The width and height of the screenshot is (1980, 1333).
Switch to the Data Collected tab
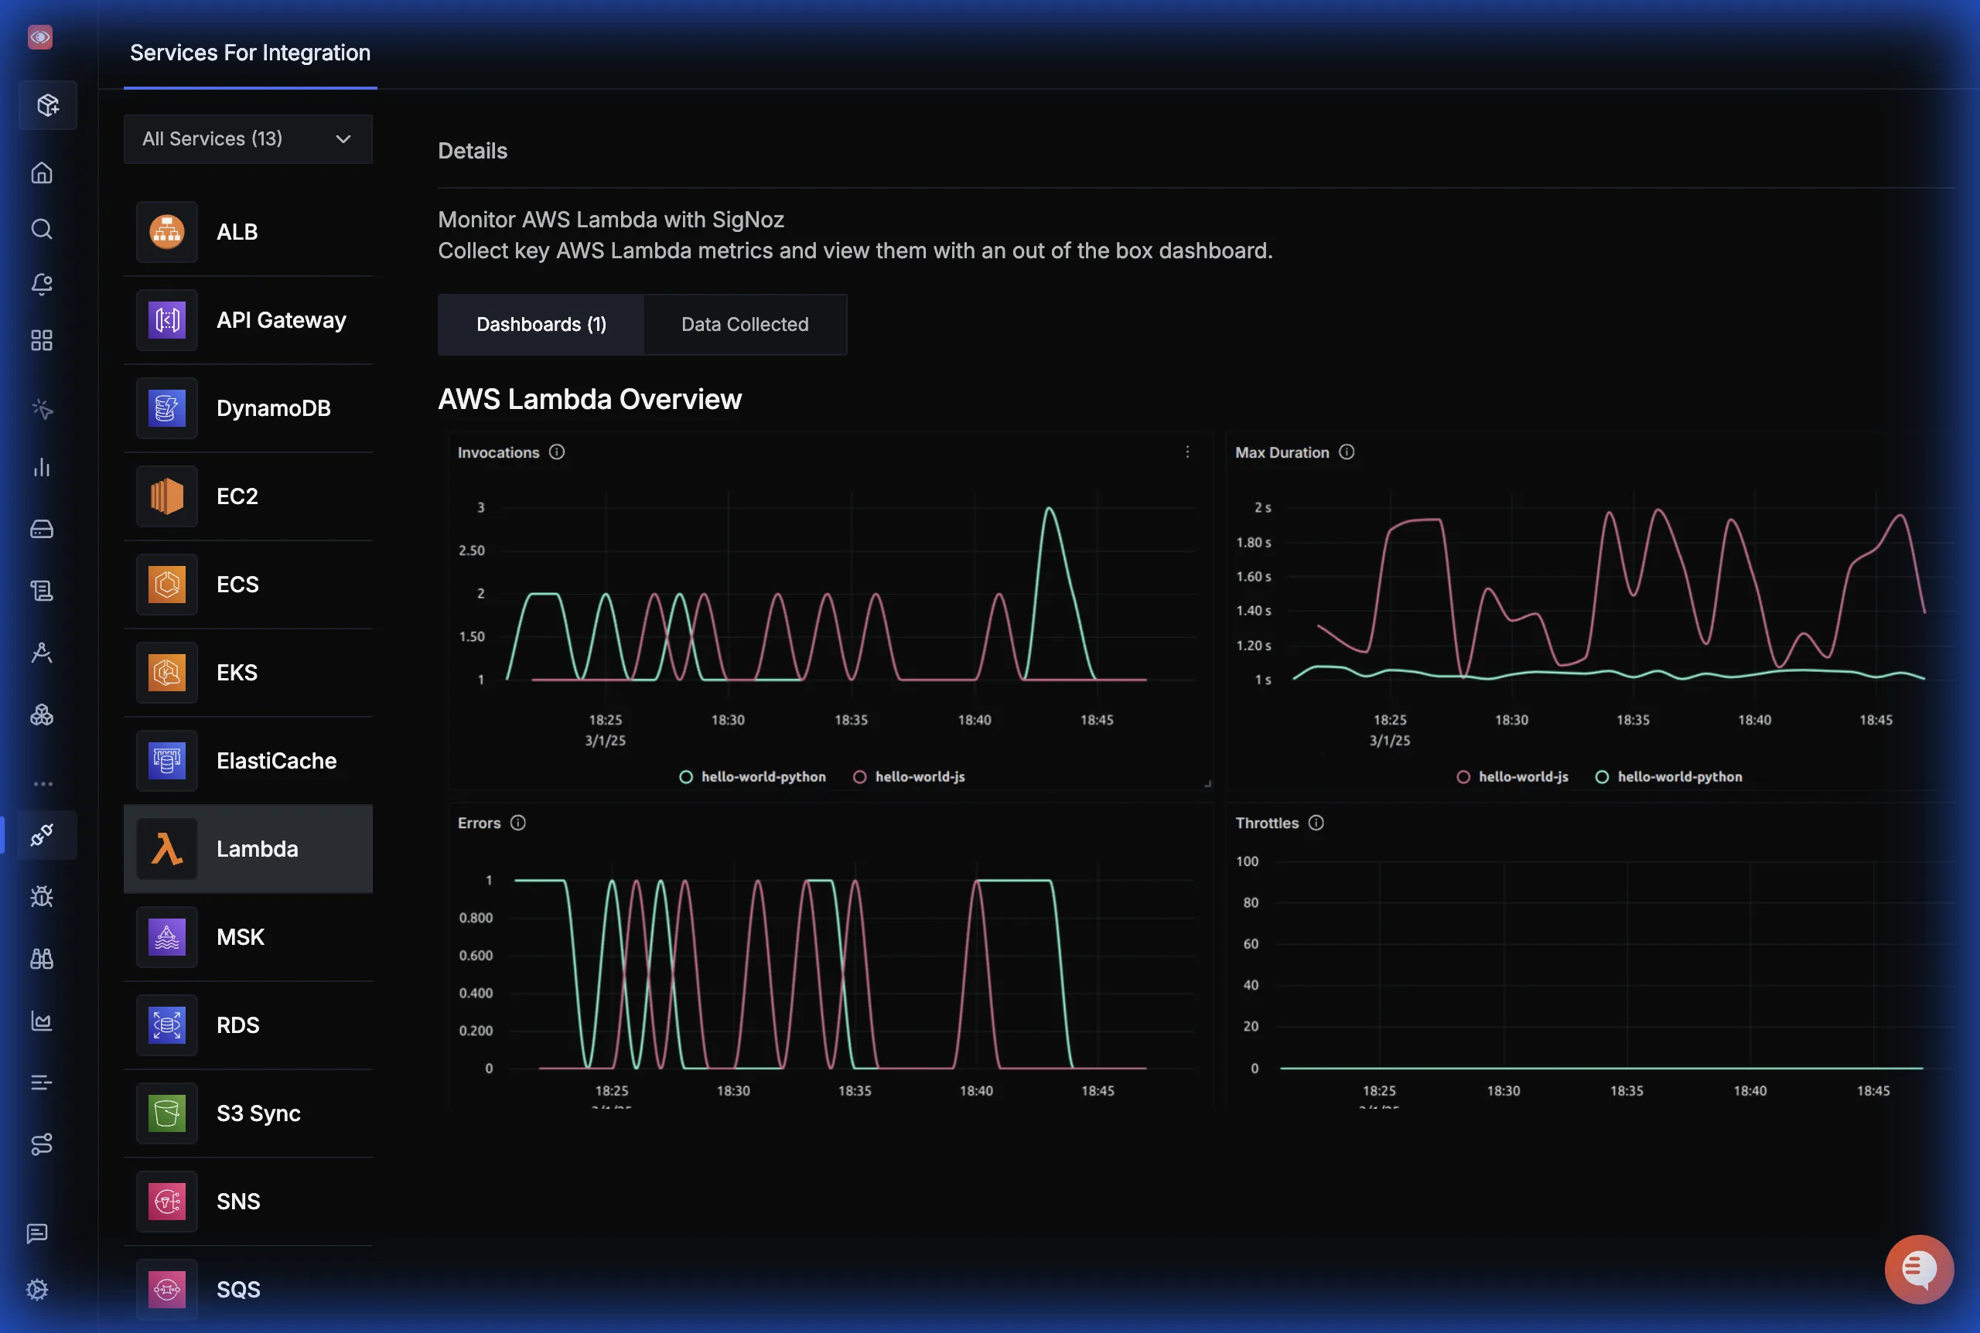pyautogui.click(x=745, y=325)
